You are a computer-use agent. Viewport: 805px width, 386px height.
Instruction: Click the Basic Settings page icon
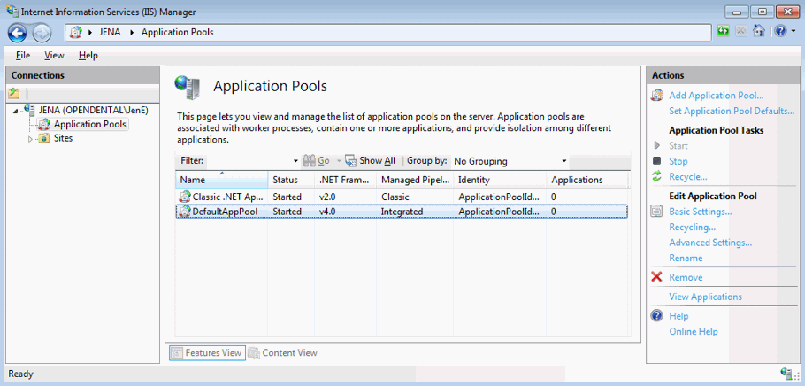pos(656,212)
